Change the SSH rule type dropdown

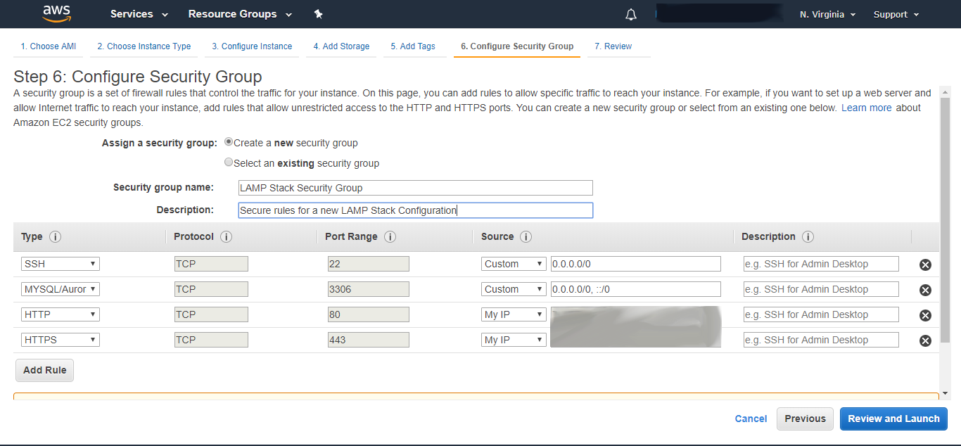click(61, 264)
